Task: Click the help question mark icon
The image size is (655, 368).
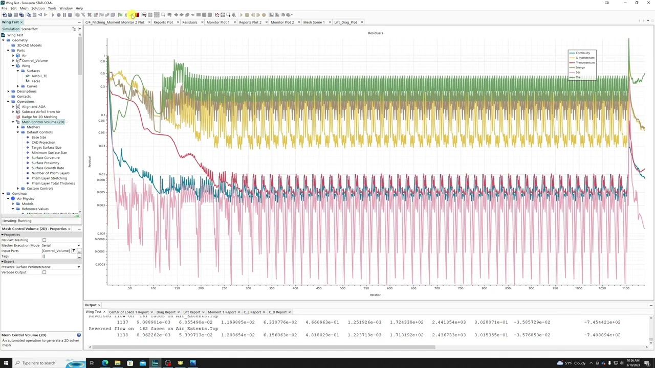Action: point(79,335)
